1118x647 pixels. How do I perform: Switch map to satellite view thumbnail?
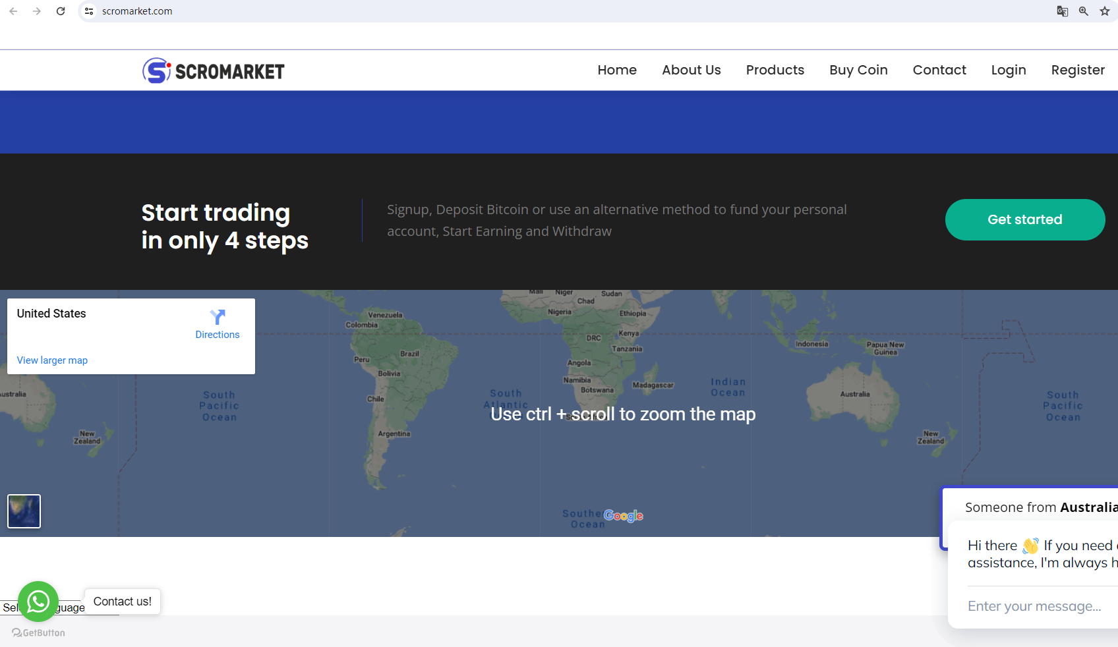(24, 511)
